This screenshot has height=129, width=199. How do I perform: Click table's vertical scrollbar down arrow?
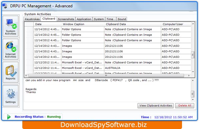click(193, 72)
